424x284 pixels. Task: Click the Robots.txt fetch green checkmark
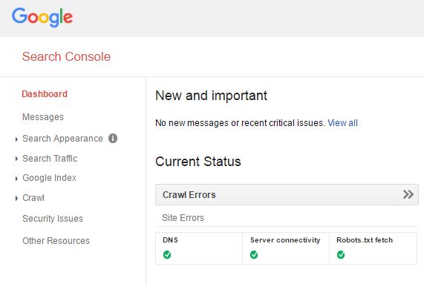click(341, 254)
